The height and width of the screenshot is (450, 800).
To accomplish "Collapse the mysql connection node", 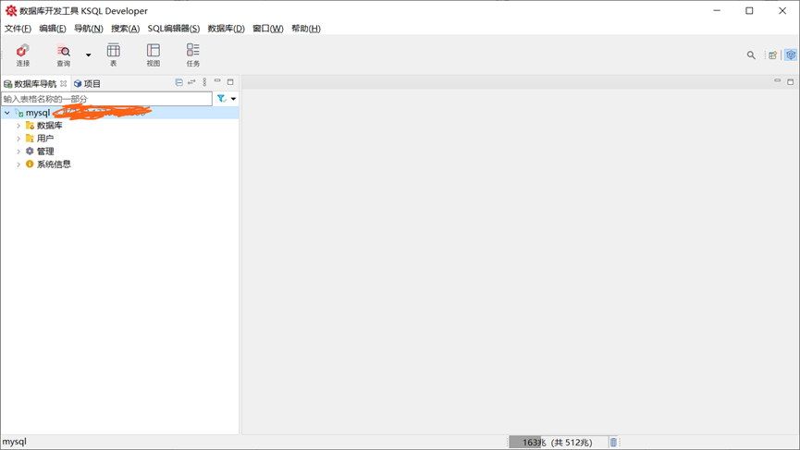I will tap(7, 113).
